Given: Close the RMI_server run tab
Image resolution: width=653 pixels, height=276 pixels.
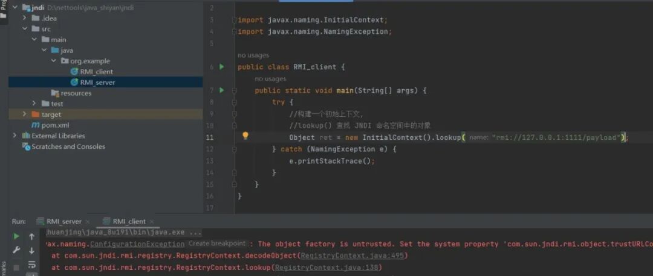Looking at the screenshot, I should pos(88,222).
